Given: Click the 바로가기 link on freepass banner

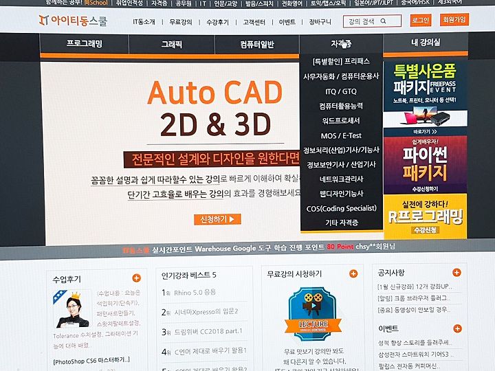Looking at the screenshot, I should [426, 131].
